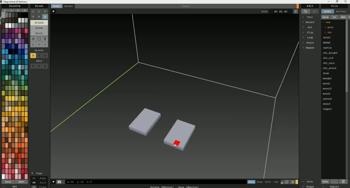
Task: Toggle Axis Y lock
Action: (x=39, y=66)
